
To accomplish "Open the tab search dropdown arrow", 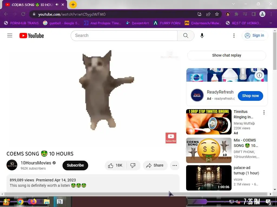I will coord(233,4).
